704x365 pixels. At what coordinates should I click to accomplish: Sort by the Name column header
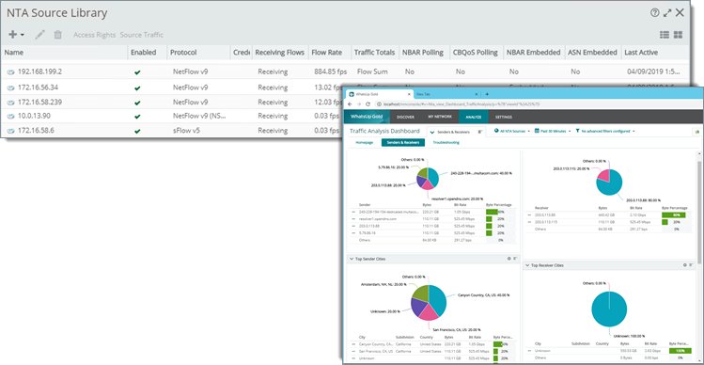[64, 53]
